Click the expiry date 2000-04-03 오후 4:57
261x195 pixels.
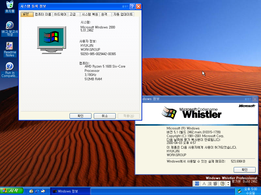181,143
